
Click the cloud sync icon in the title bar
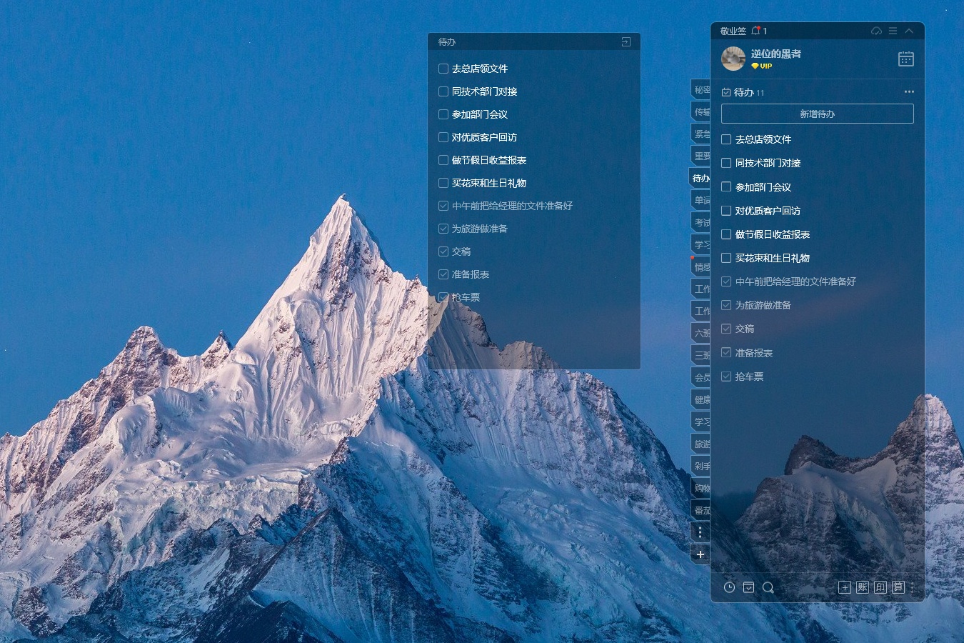[877, 31]
